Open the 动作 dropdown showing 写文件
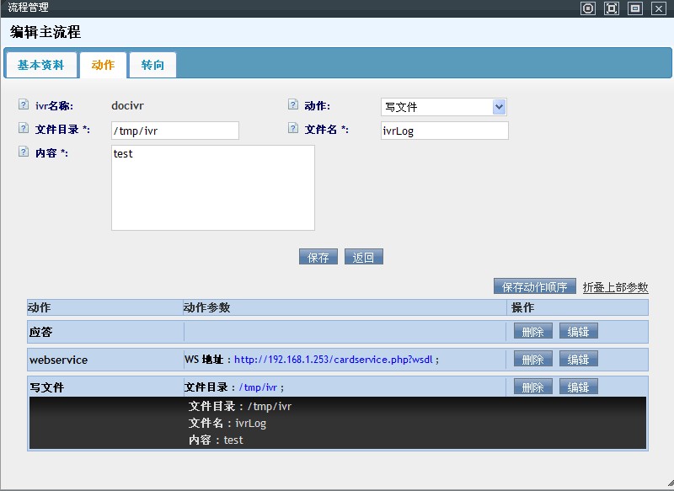This screenshot has height=491, width=674. pos(443,107)
